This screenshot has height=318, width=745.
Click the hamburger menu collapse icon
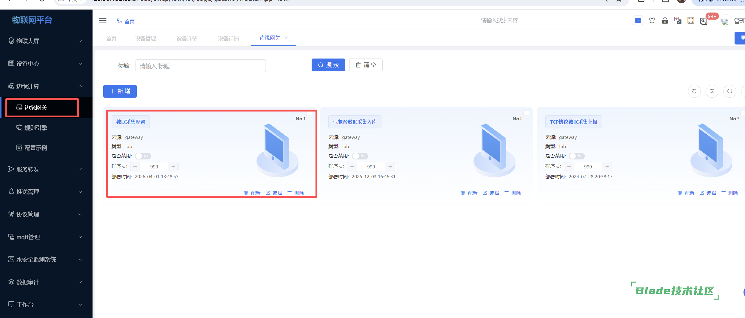102,21
